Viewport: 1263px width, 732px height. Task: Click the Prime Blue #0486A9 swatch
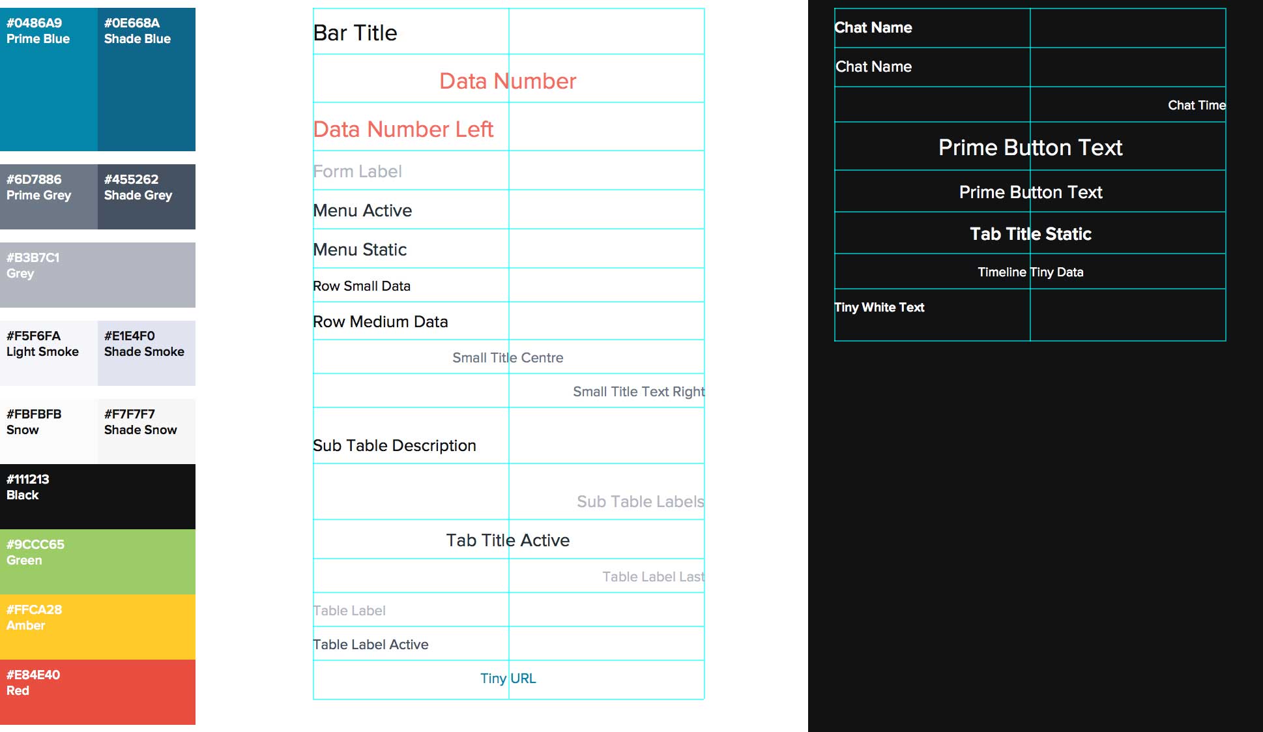click(x=49, y=80)
